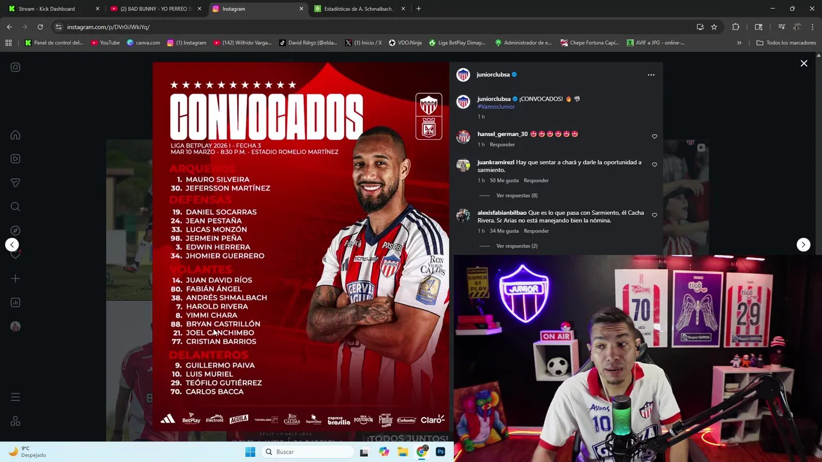This screenshot has width=822, height=462.
Task: Go to Instagram Home from the sidebar
Action: tap(15, 135)
